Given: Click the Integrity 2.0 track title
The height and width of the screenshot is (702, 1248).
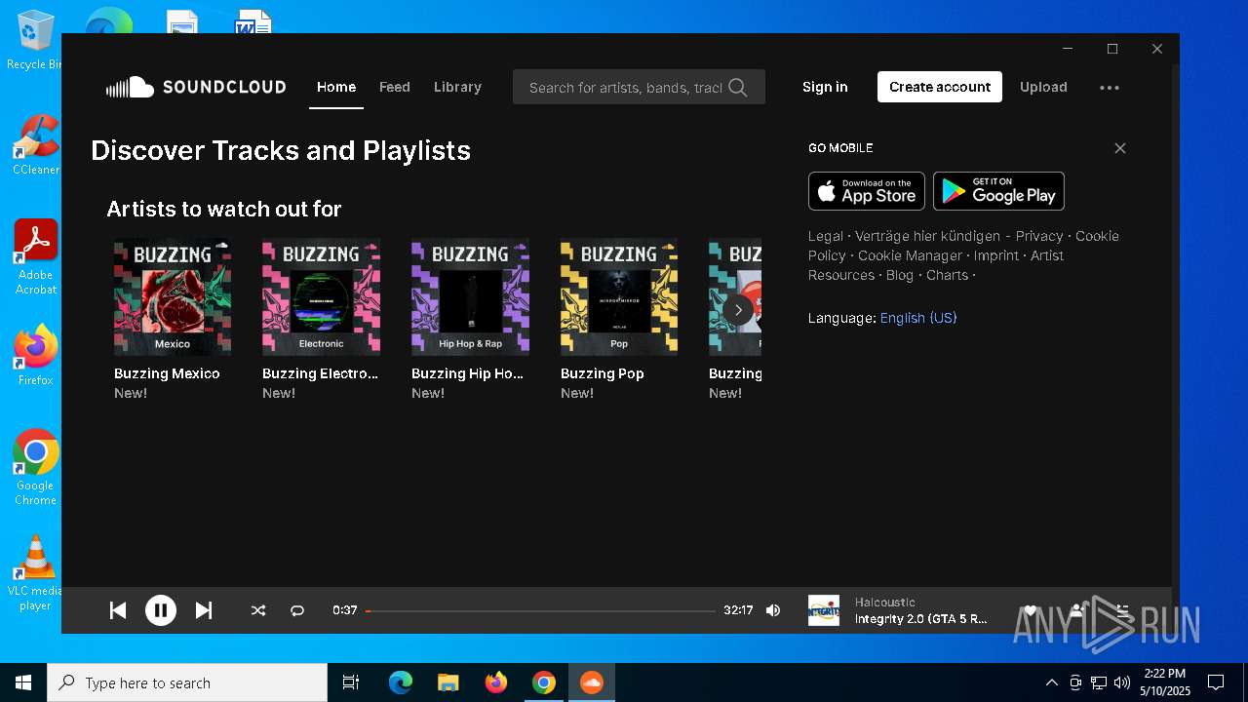Looking at the screenshot, I should click(921, 619).
